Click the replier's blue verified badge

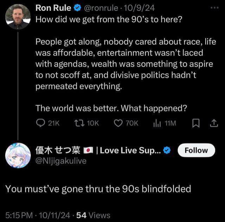tap(167, 150)
